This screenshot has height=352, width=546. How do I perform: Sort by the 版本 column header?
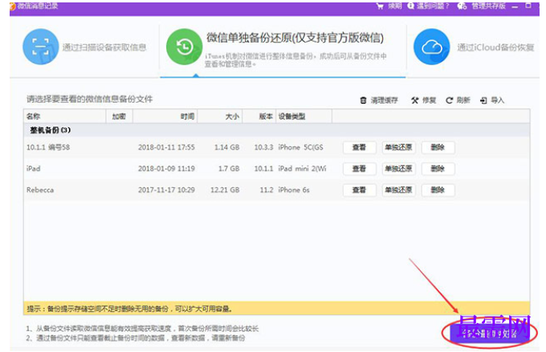[259, 117]
